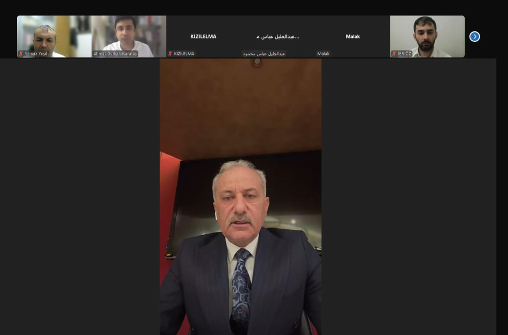Click the large Arabic name in tile center
The image size is (508, 335).
click(x=278, y=37)
